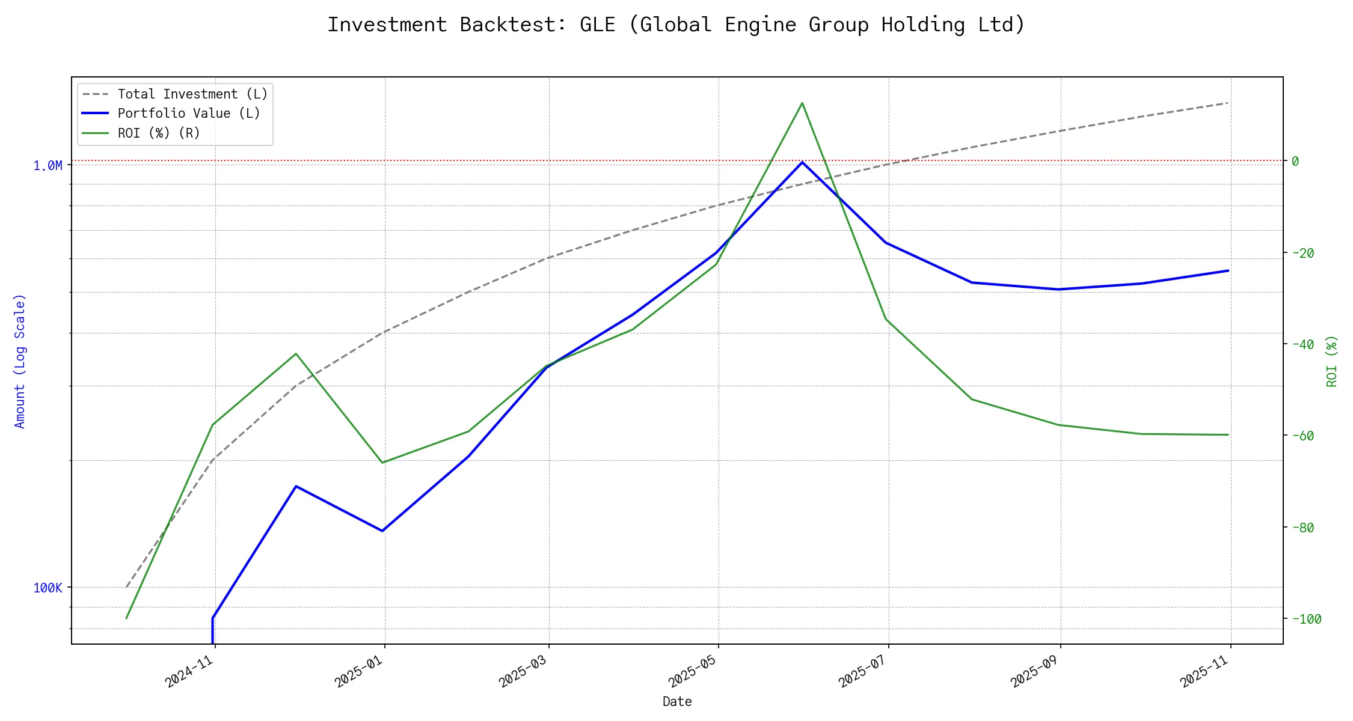Image resolution: width=1353 pixels, height=721 pixels.
Task: Click the -100 tick on ROI axis
Action: point(1306,619)
